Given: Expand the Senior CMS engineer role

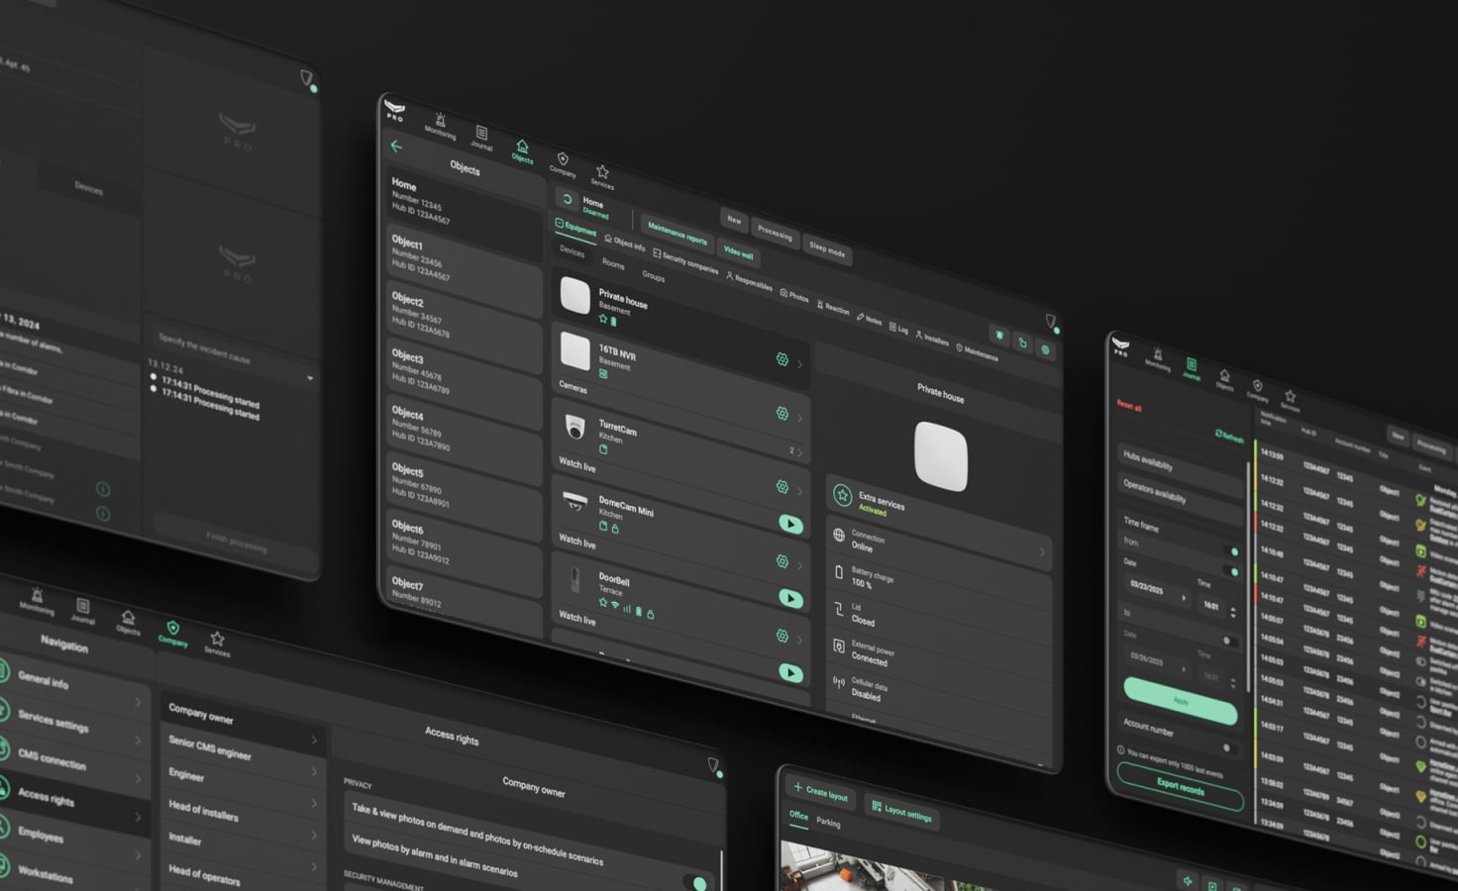Looking at the screenshot, I should [x=314, y=741].
